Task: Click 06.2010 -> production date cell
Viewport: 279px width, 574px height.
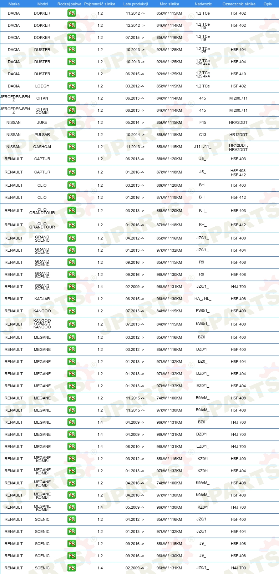Action: point(135,447)
